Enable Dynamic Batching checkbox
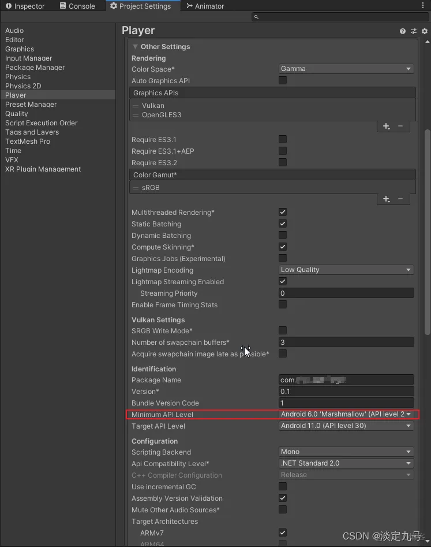This screenshot has width=431, height=547. pyautogui.click(x=283, y=236)
